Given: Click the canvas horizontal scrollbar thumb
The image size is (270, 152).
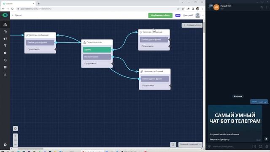Looking at the screenshot, I should coord(31,149).
